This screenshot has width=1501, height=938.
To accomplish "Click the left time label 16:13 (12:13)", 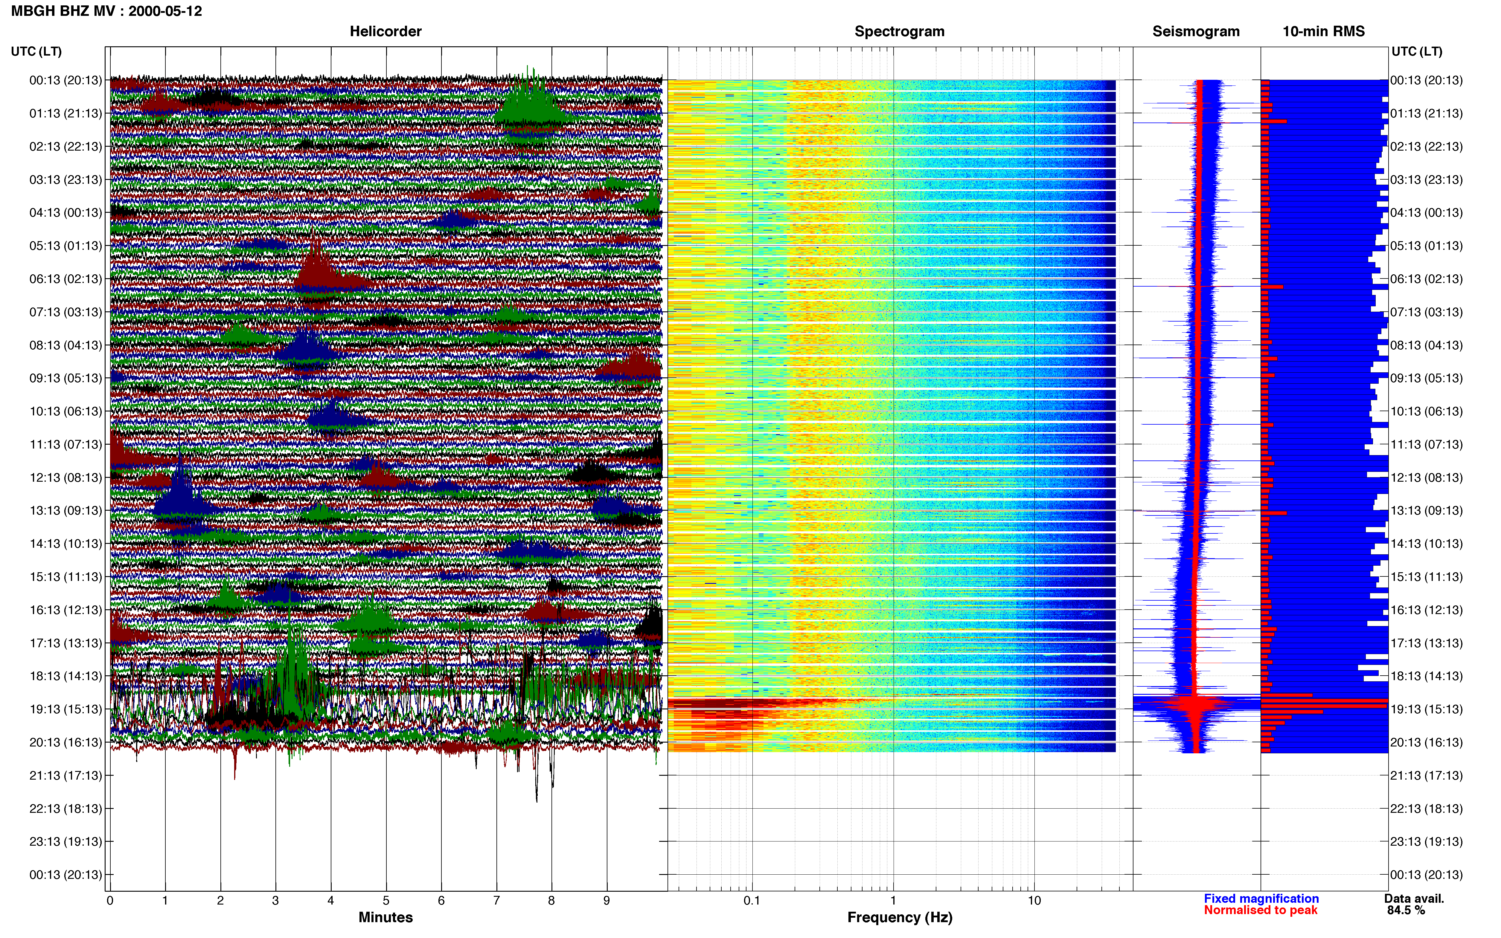I will pyautogui.click(x=65, y=610).
